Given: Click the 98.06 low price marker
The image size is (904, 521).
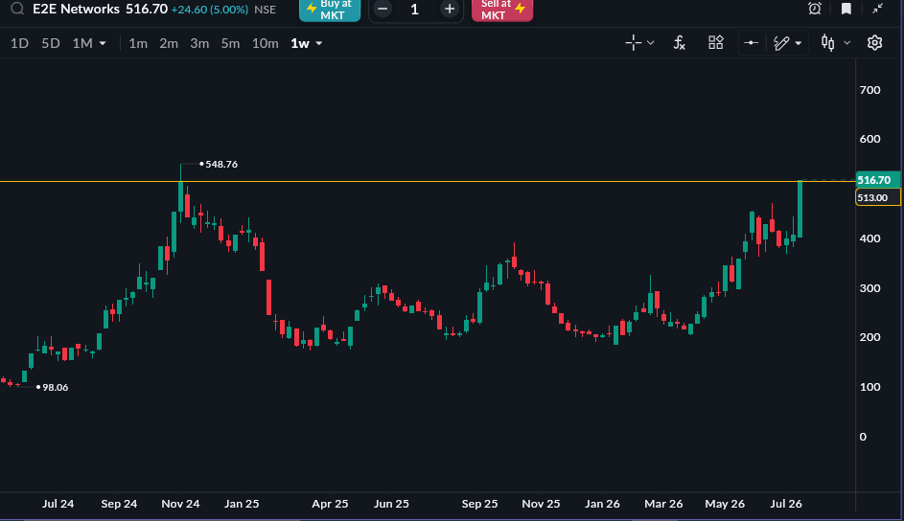Looking at the screenshot, I should (x=56, y=388).
